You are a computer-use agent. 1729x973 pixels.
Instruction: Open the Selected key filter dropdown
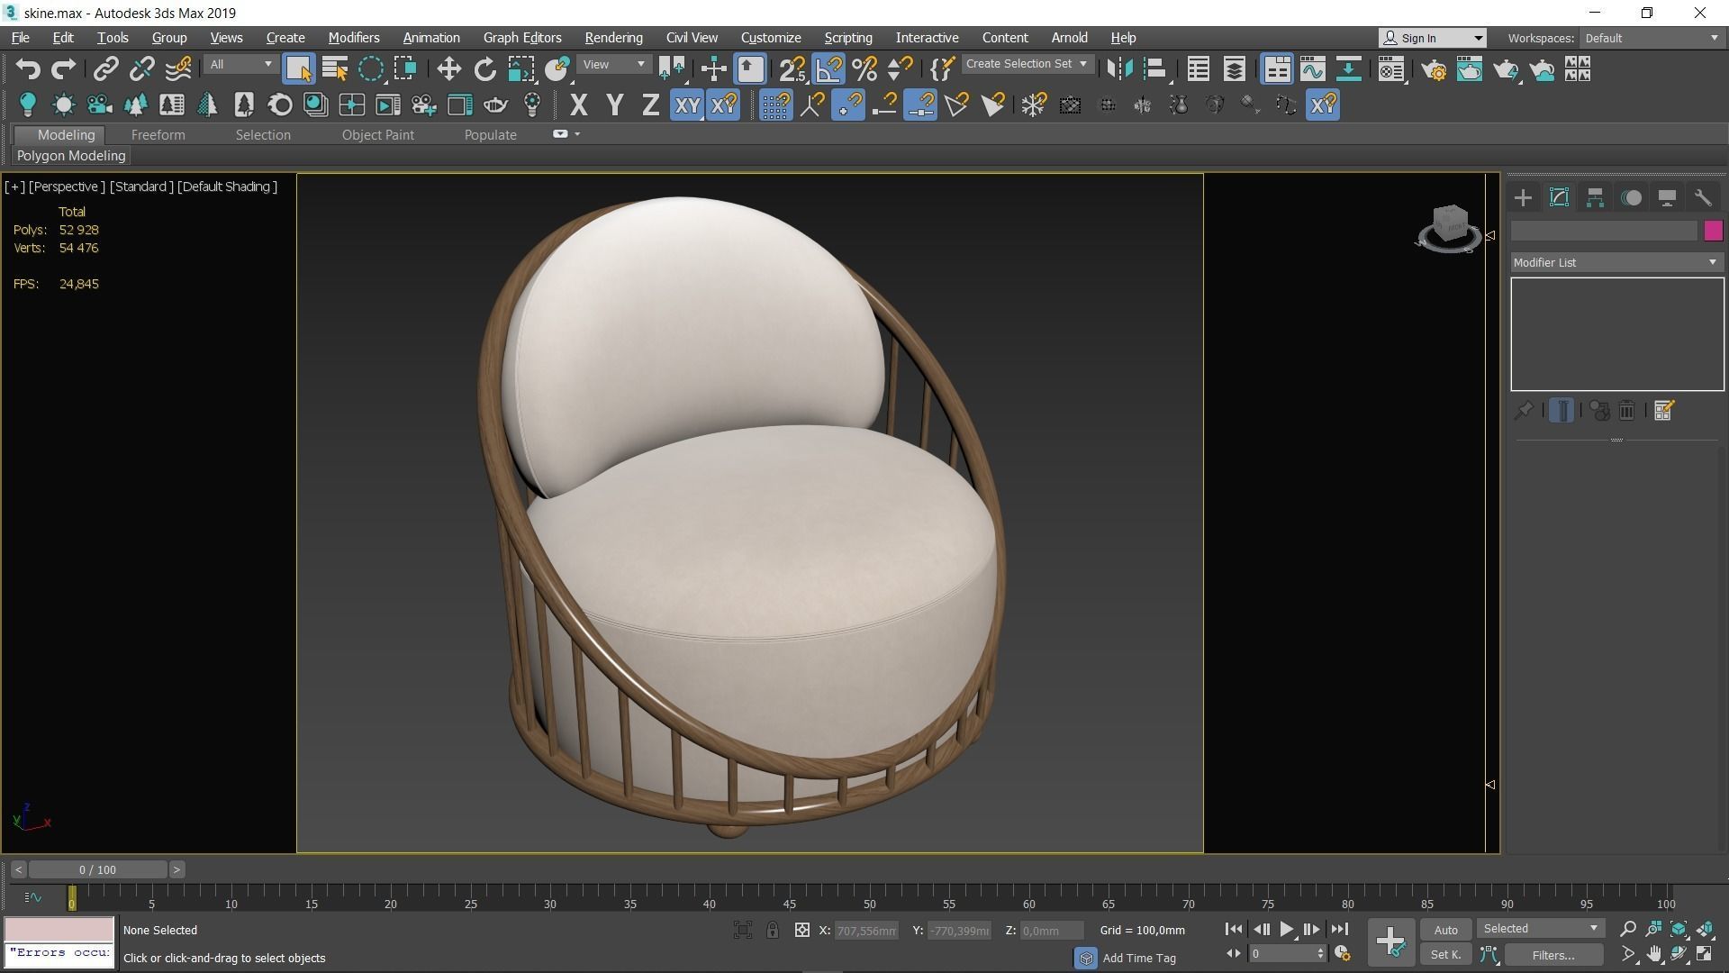click(1539, 929)
